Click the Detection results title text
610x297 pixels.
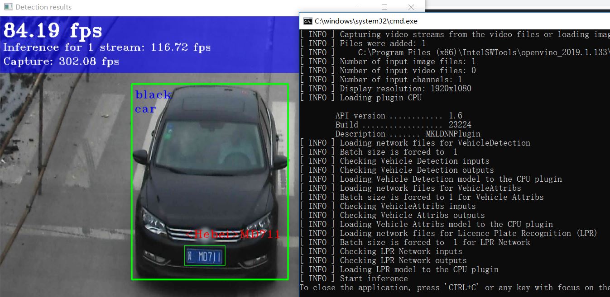click(43, 7)
